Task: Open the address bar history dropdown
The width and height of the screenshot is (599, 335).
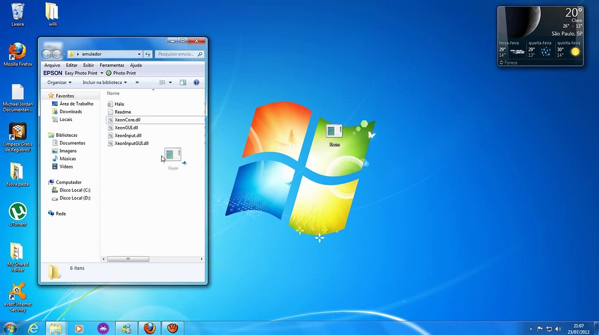Action: [139, 54]
